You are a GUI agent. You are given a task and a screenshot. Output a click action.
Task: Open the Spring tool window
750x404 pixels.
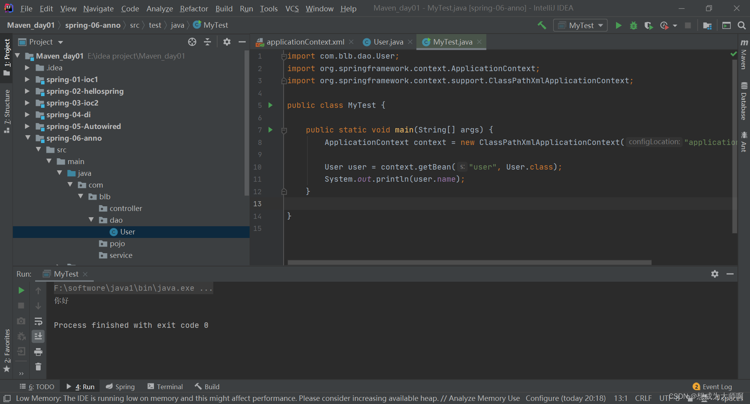coord(120,386)
